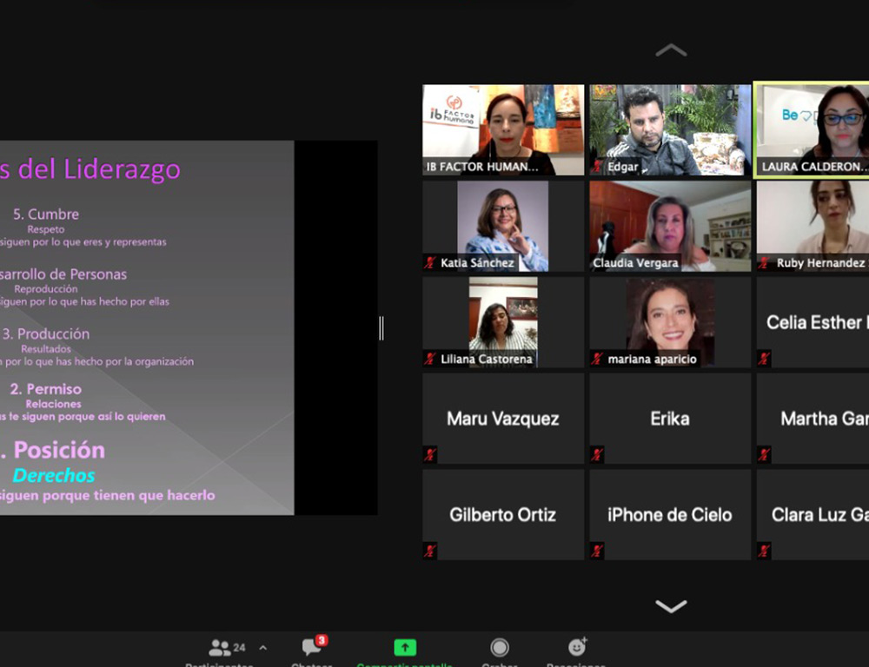Click muted mic icon on Maru Vazquez tile
The height and width of the screenshot is (667, 869).
(x=430, y=454)
